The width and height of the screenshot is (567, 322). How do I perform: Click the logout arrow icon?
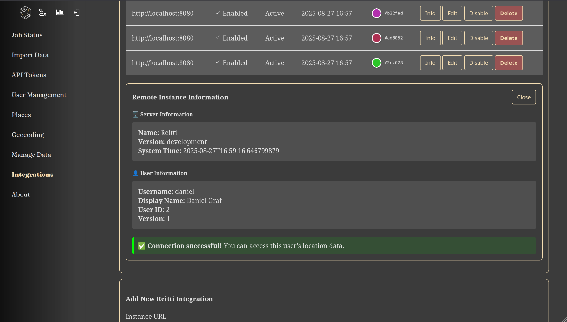77,13
